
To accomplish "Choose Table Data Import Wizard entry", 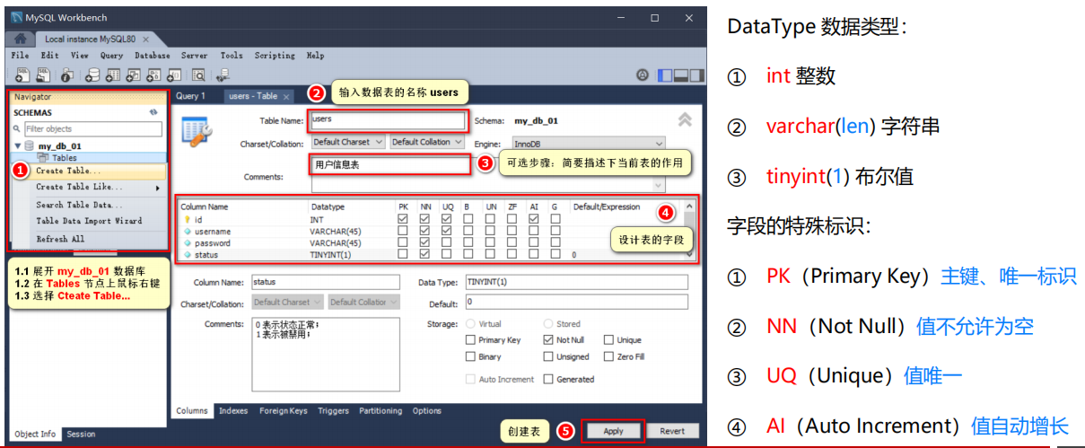I will pos(88,221).
